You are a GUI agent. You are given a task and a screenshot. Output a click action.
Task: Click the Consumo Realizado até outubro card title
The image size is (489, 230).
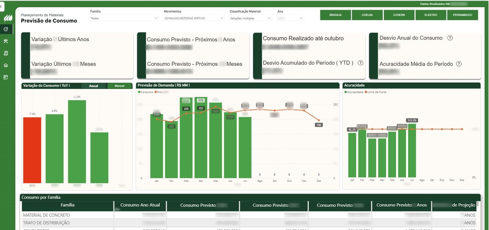[x=303, y=38]
